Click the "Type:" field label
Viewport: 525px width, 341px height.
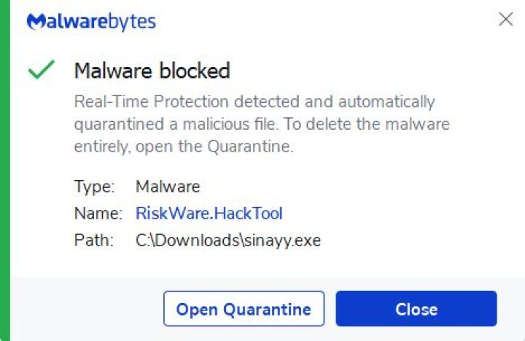coord(94,187)
